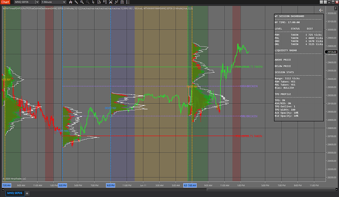Click the left arrow above the dashboard
339x197 pixels.
tap(321, 10)
